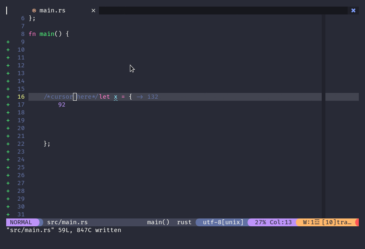Click the main function name on line 8
The image size is (365, 249).
coord(47,34)
